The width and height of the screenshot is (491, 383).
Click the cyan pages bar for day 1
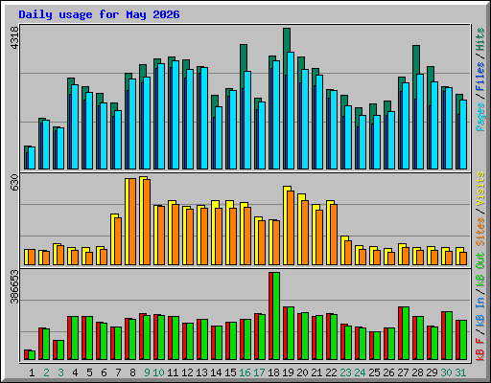[32, 158]
